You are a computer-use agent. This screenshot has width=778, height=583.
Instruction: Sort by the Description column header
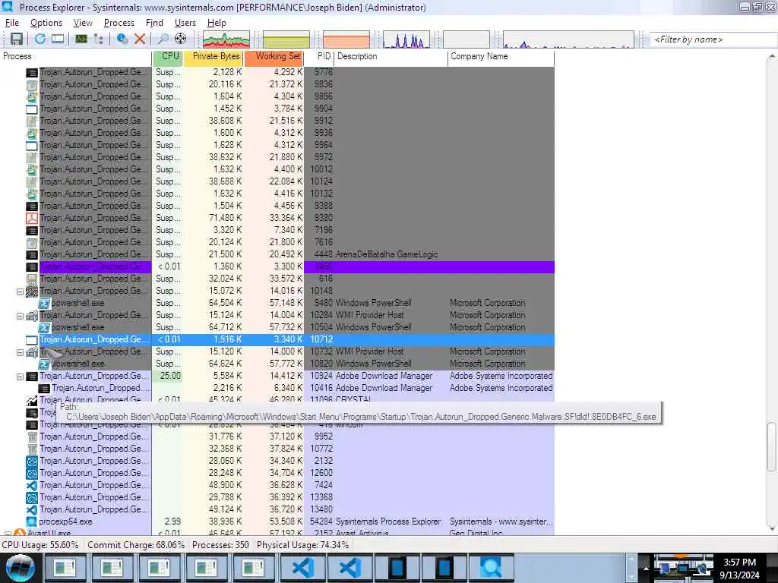click(x=391, y=56)
